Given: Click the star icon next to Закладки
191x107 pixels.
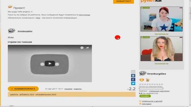Looking at the screenshot, I should click(x=140, y=104).
